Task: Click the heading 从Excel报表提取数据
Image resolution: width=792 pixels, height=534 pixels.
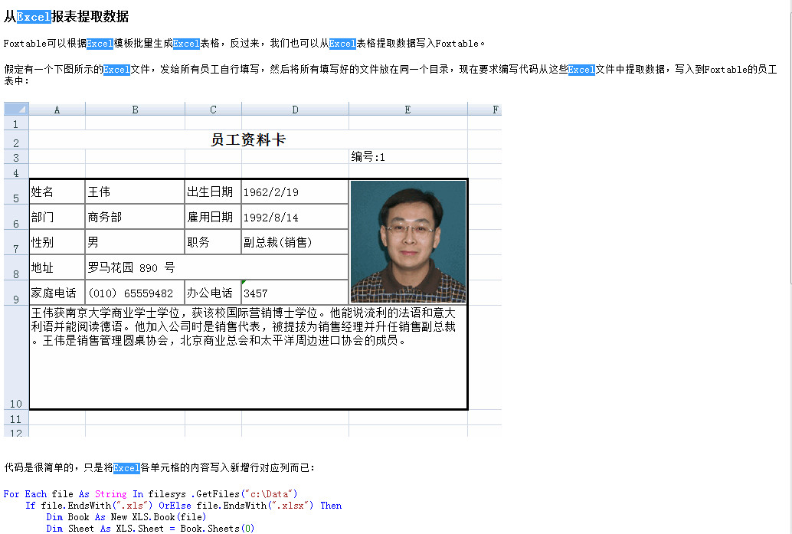Action: pos(66,17)
